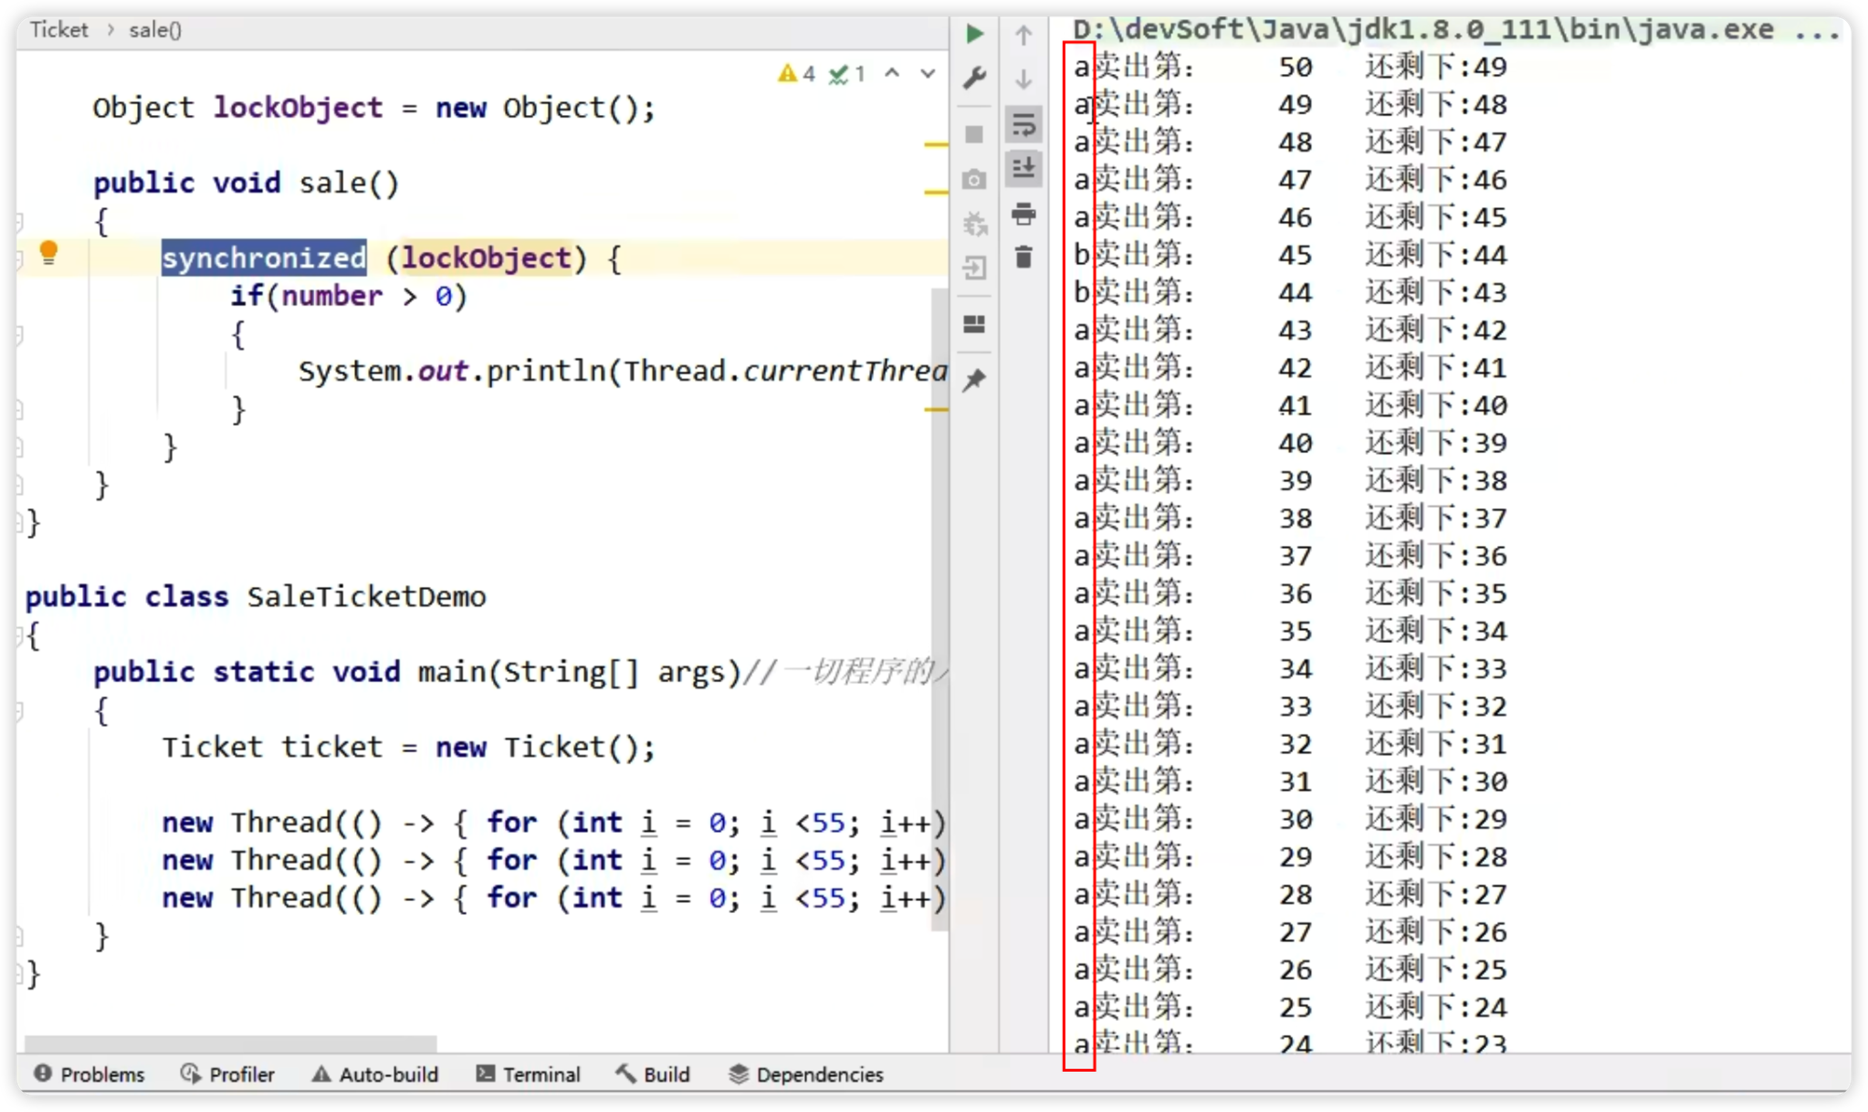
Task: Open the Auto-build tool window
Action: coord(375,1075)
